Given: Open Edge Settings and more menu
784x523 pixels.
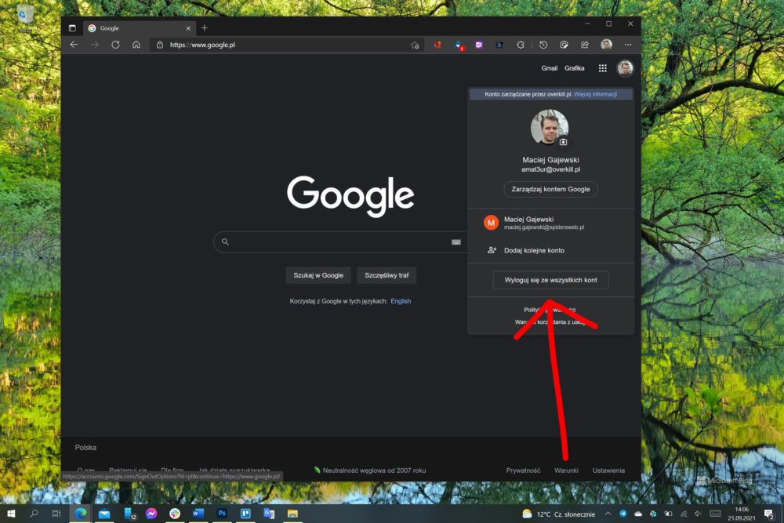Looking at the screenshot, I should tap(628, 45).
